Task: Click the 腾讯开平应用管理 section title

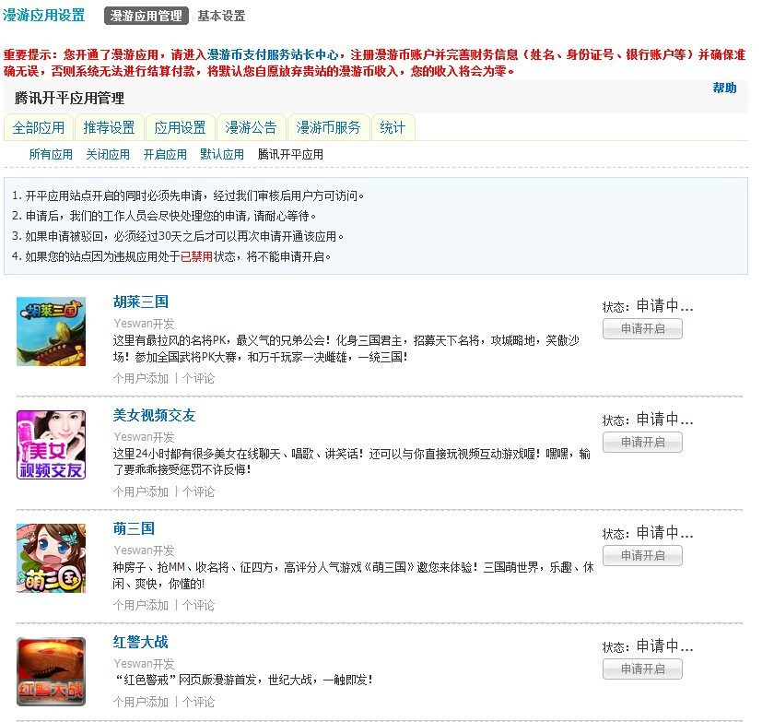Action: [x=69, y=99]
